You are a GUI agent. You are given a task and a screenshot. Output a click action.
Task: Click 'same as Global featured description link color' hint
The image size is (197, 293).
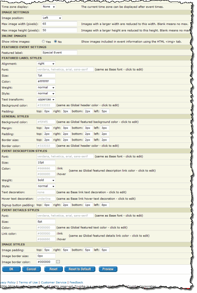click(112, 171)
